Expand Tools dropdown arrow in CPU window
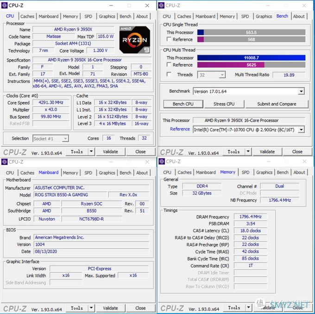Screen dimensions: 315x314 point(91,151)
